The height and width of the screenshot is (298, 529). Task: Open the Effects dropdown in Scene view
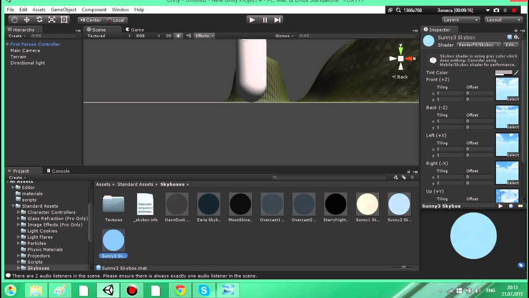(205, 36)
